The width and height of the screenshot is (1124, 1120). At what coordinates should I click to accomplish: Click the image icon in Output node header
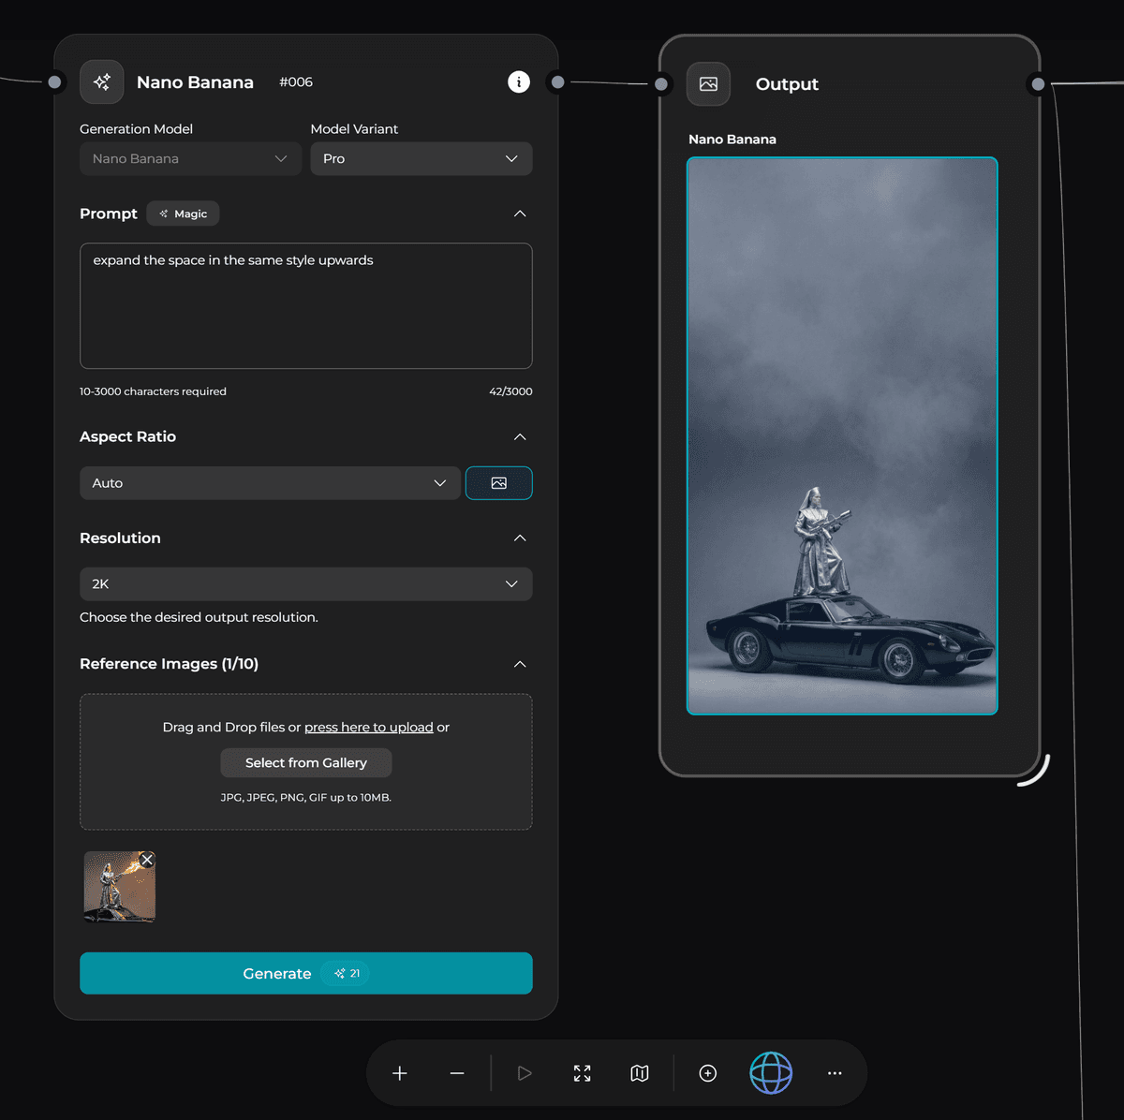pos(708,84)
